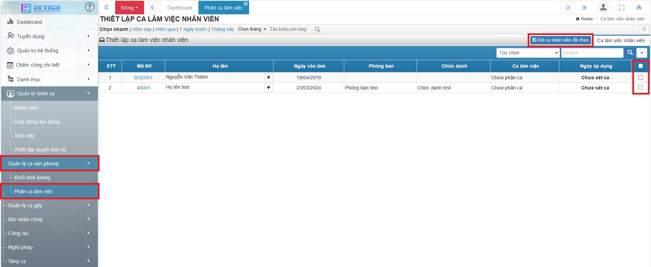The image size is (651, 267).
Task: Toggle the hamburger sidebar menu icon
Action: tap(106, 7)
